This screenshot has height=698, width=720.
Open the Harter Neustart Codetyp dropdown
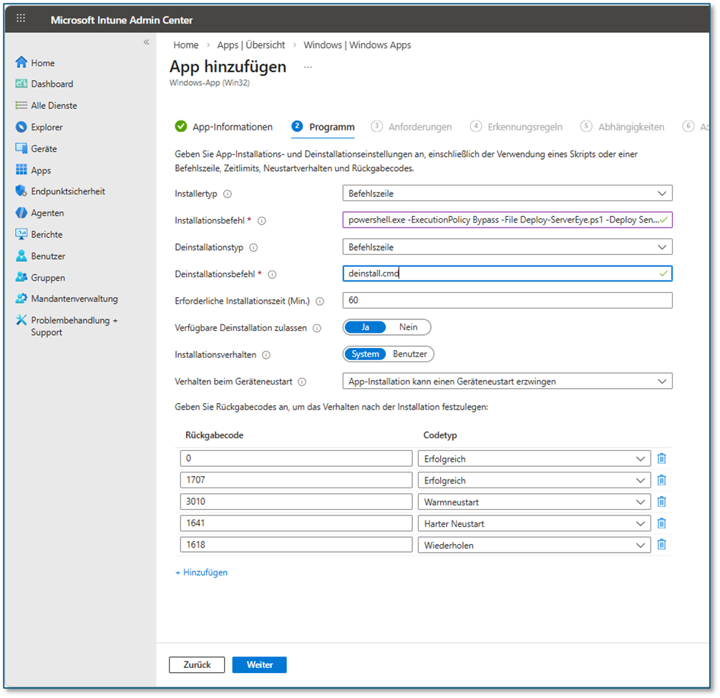pos(534,523)
